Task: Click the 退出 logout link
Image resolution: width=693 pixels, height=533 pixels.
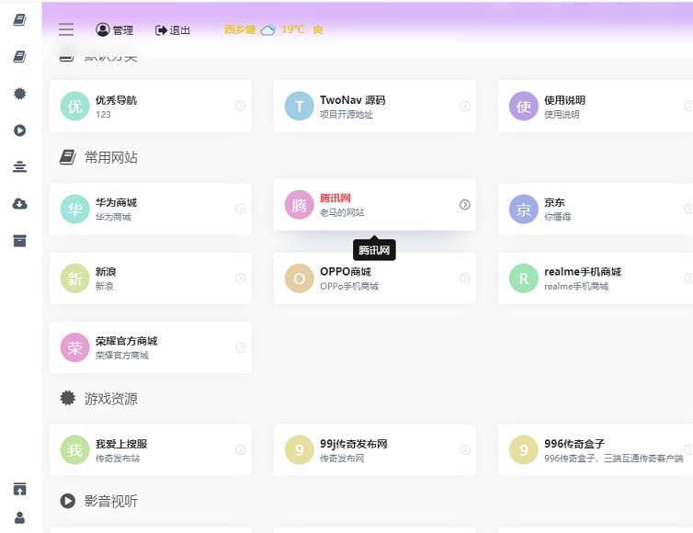Action: pyautogui.click(x=173, y=30)
